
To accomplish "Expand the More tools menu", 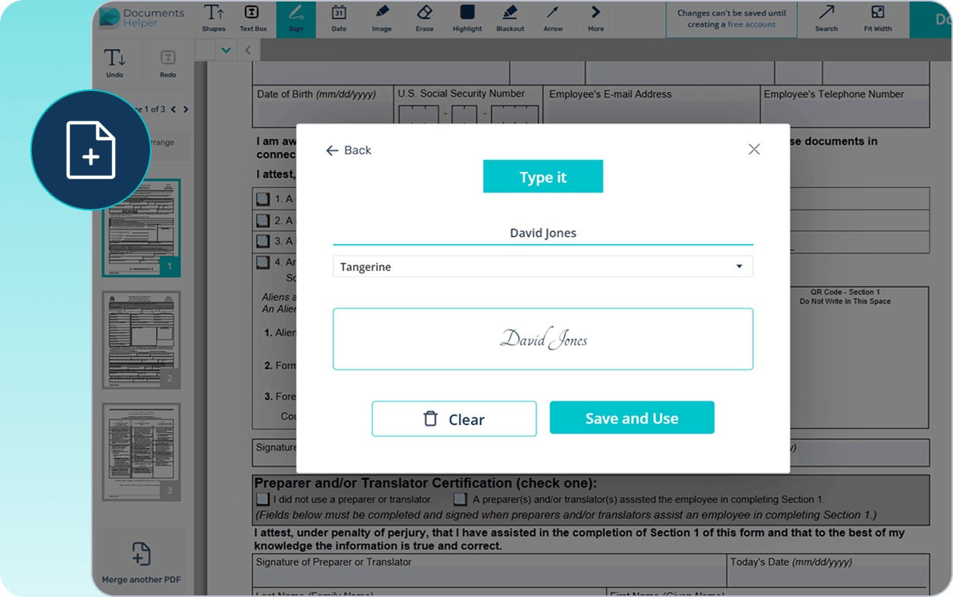I will click(596, 18).
